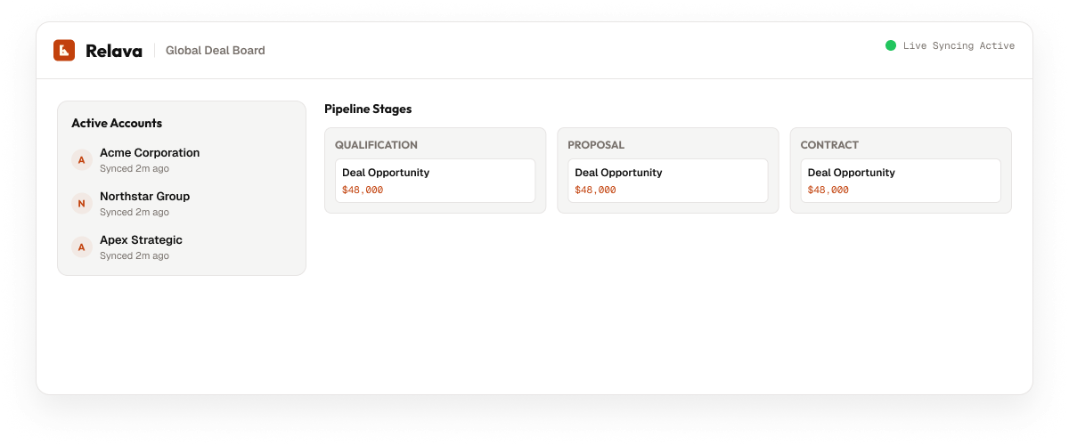Click the Northstar Group avatar icon
This screenshot has width=1069, height=445.
click(82, 204)
